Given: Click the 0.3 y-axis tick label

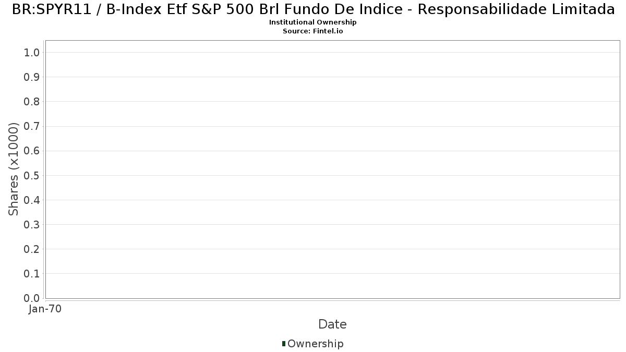Looking at the screenshot, I should (x=32, y=225).
